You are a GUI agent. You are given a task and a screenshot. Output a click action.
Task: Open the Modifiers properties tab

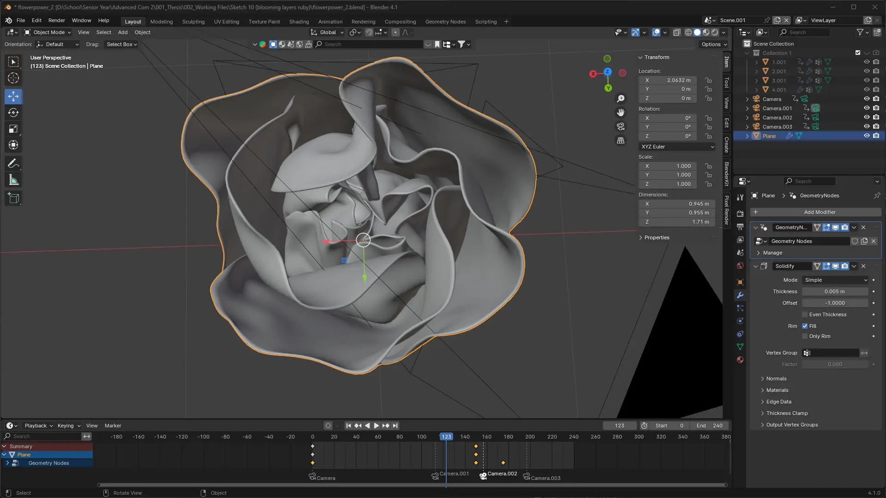coord(740,295)
